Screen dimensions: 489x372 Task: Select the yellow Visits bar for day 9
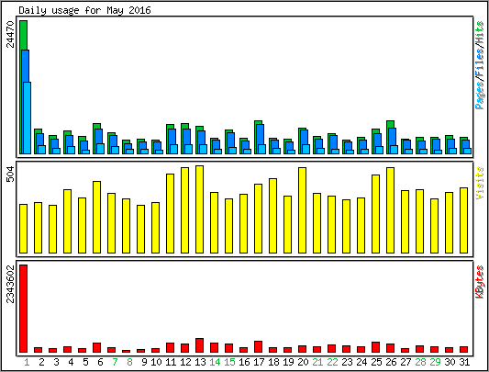click(x=140, y=230)
